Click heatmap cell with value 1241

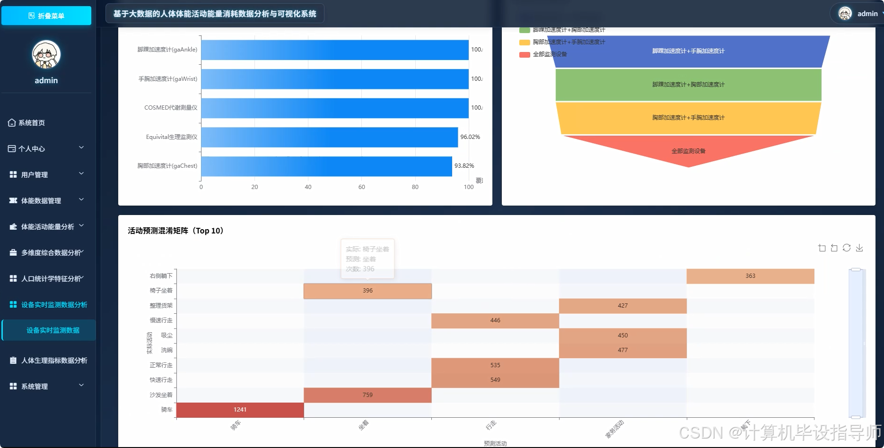pyautogui.click(x=240, y=410)
